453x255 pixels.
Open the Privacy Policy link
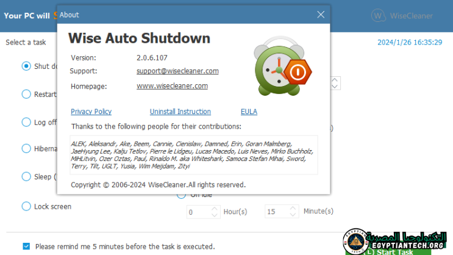coord(91,112)
